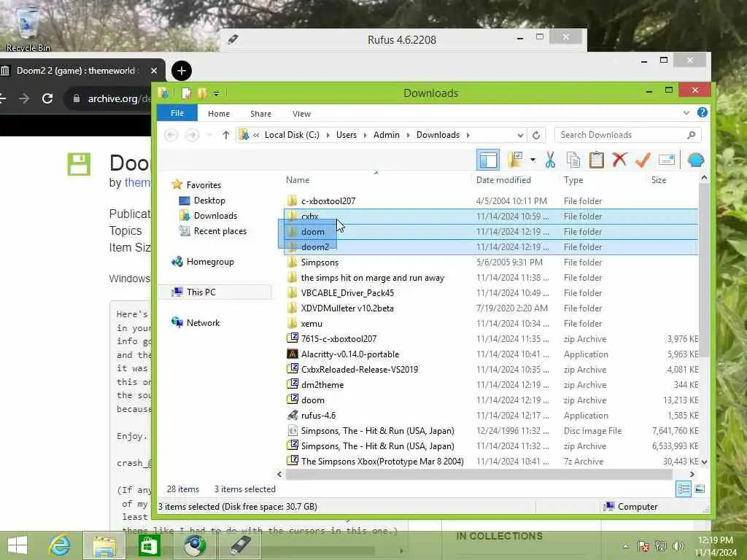Open the File ribbon tab
747x560 pixels.
coord(177,113)
